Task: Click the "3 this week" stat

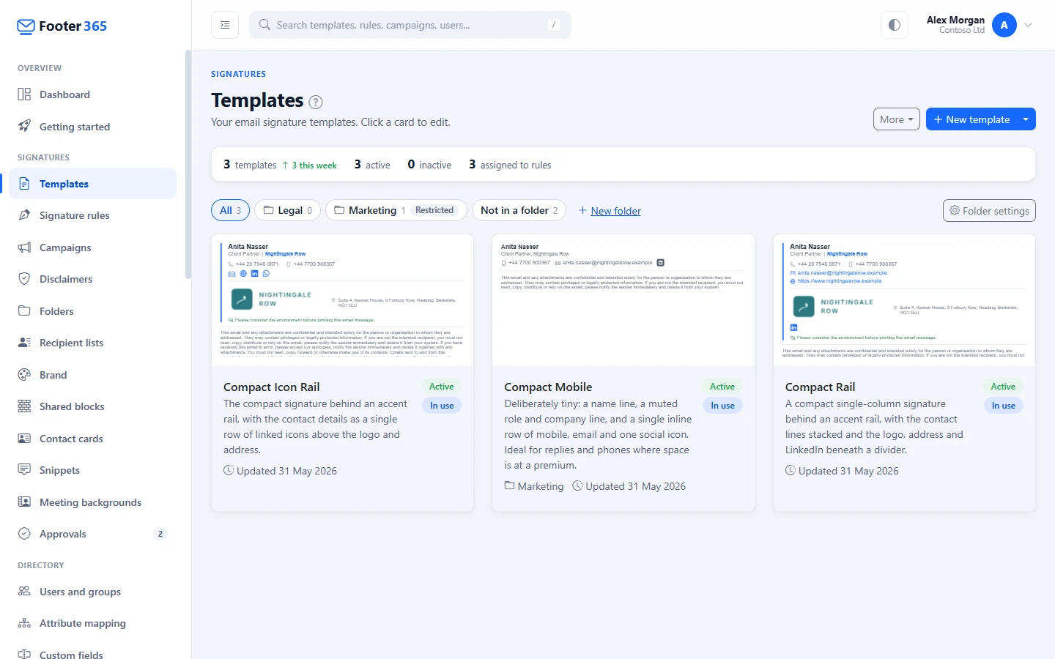Action: click(x=309, y=165)
